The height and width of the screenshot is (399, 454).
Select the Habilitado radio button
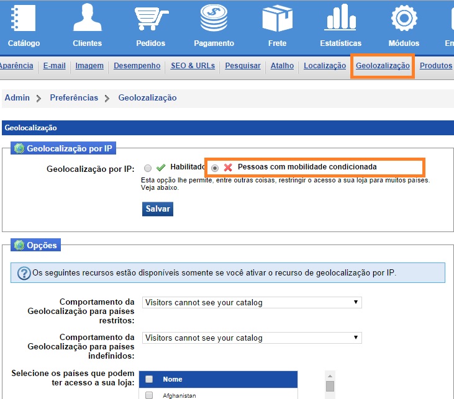pyautogui.click(x=148, y=168)
